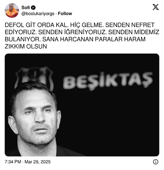Click the tweet line starting DEFOL GİT
Image resolution: width=164 pixels, height=170 pixels.
pos(80,25)
